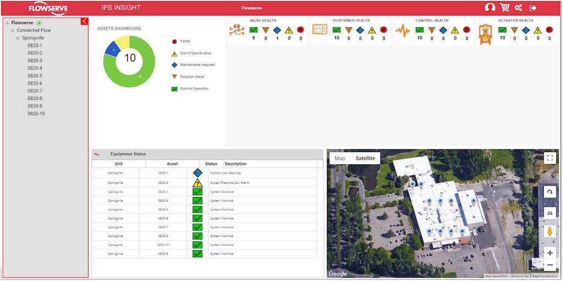Open the user profile icon
Viewport: 563px width, 281px height.
[490, 8]
